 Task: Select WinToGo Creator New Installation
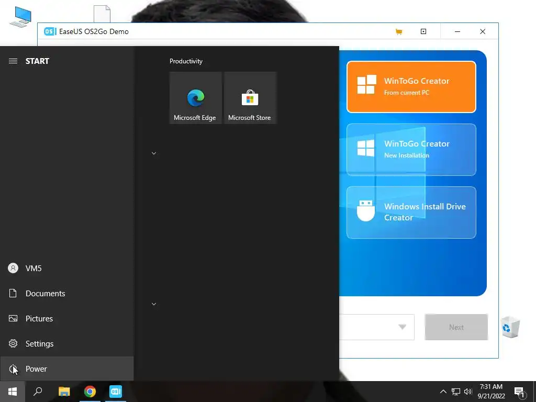[x=411, y=150]
